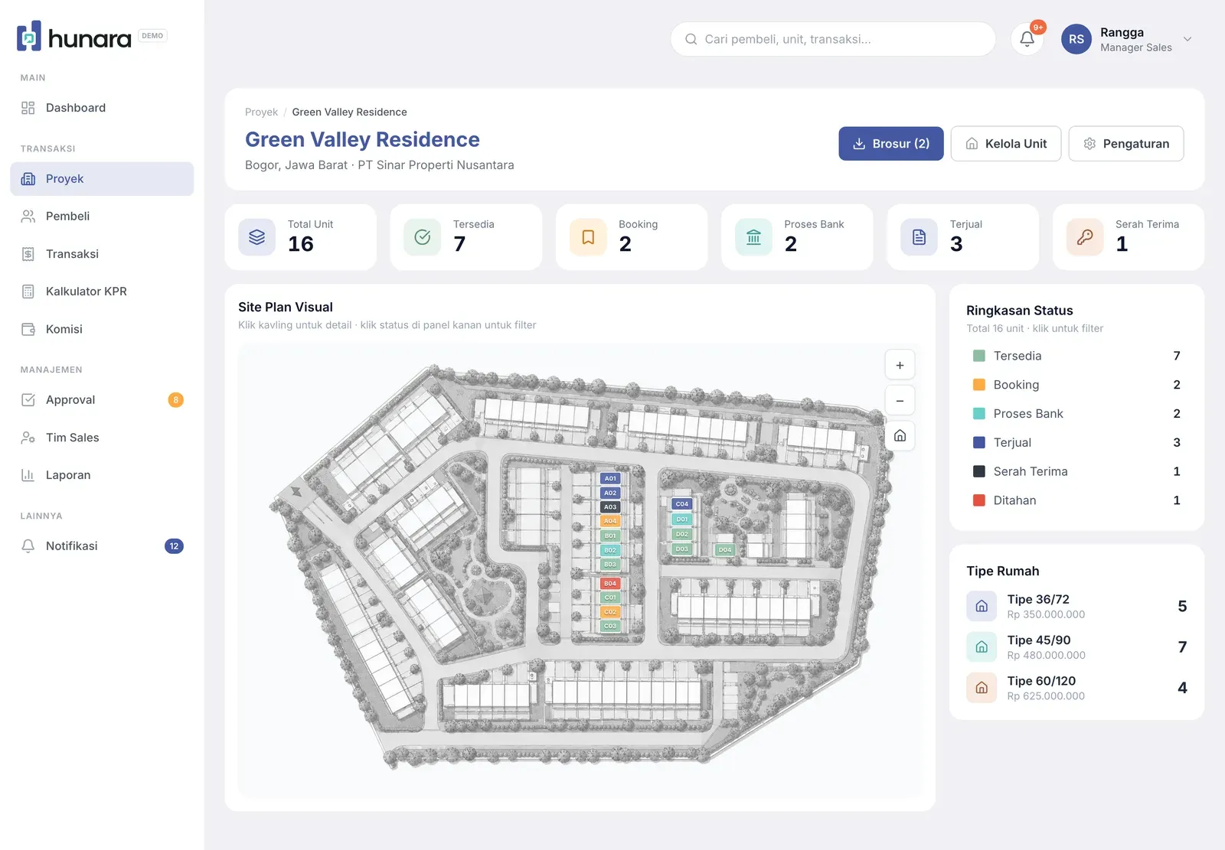This screenshot has width=1225, height=850.
Task: Click the Tipe 60/120 house icon
Action: (x=982, y=689)
